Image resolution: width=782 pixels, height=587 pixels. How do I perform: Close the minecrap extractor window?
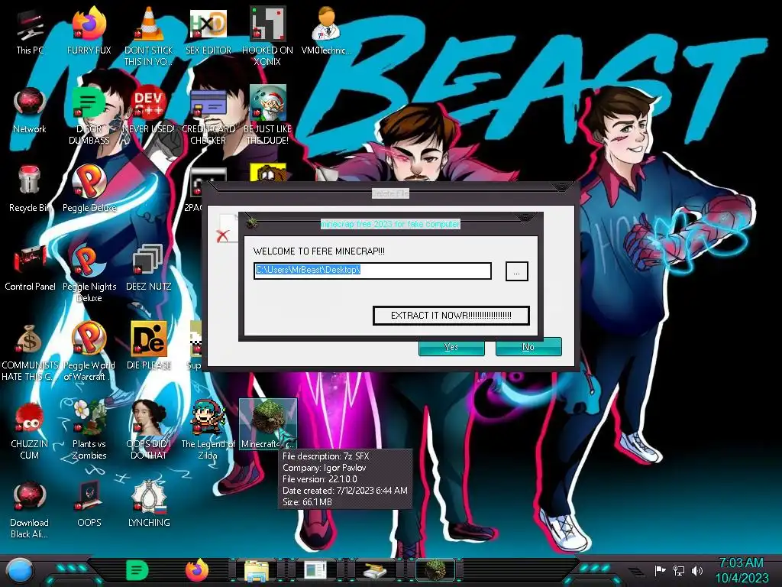tap(525, 218)
